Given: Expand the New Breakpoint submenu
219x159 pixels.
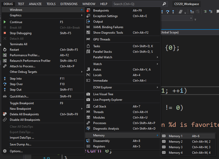Looking at the screenshot, I should (x=43, y=109).
